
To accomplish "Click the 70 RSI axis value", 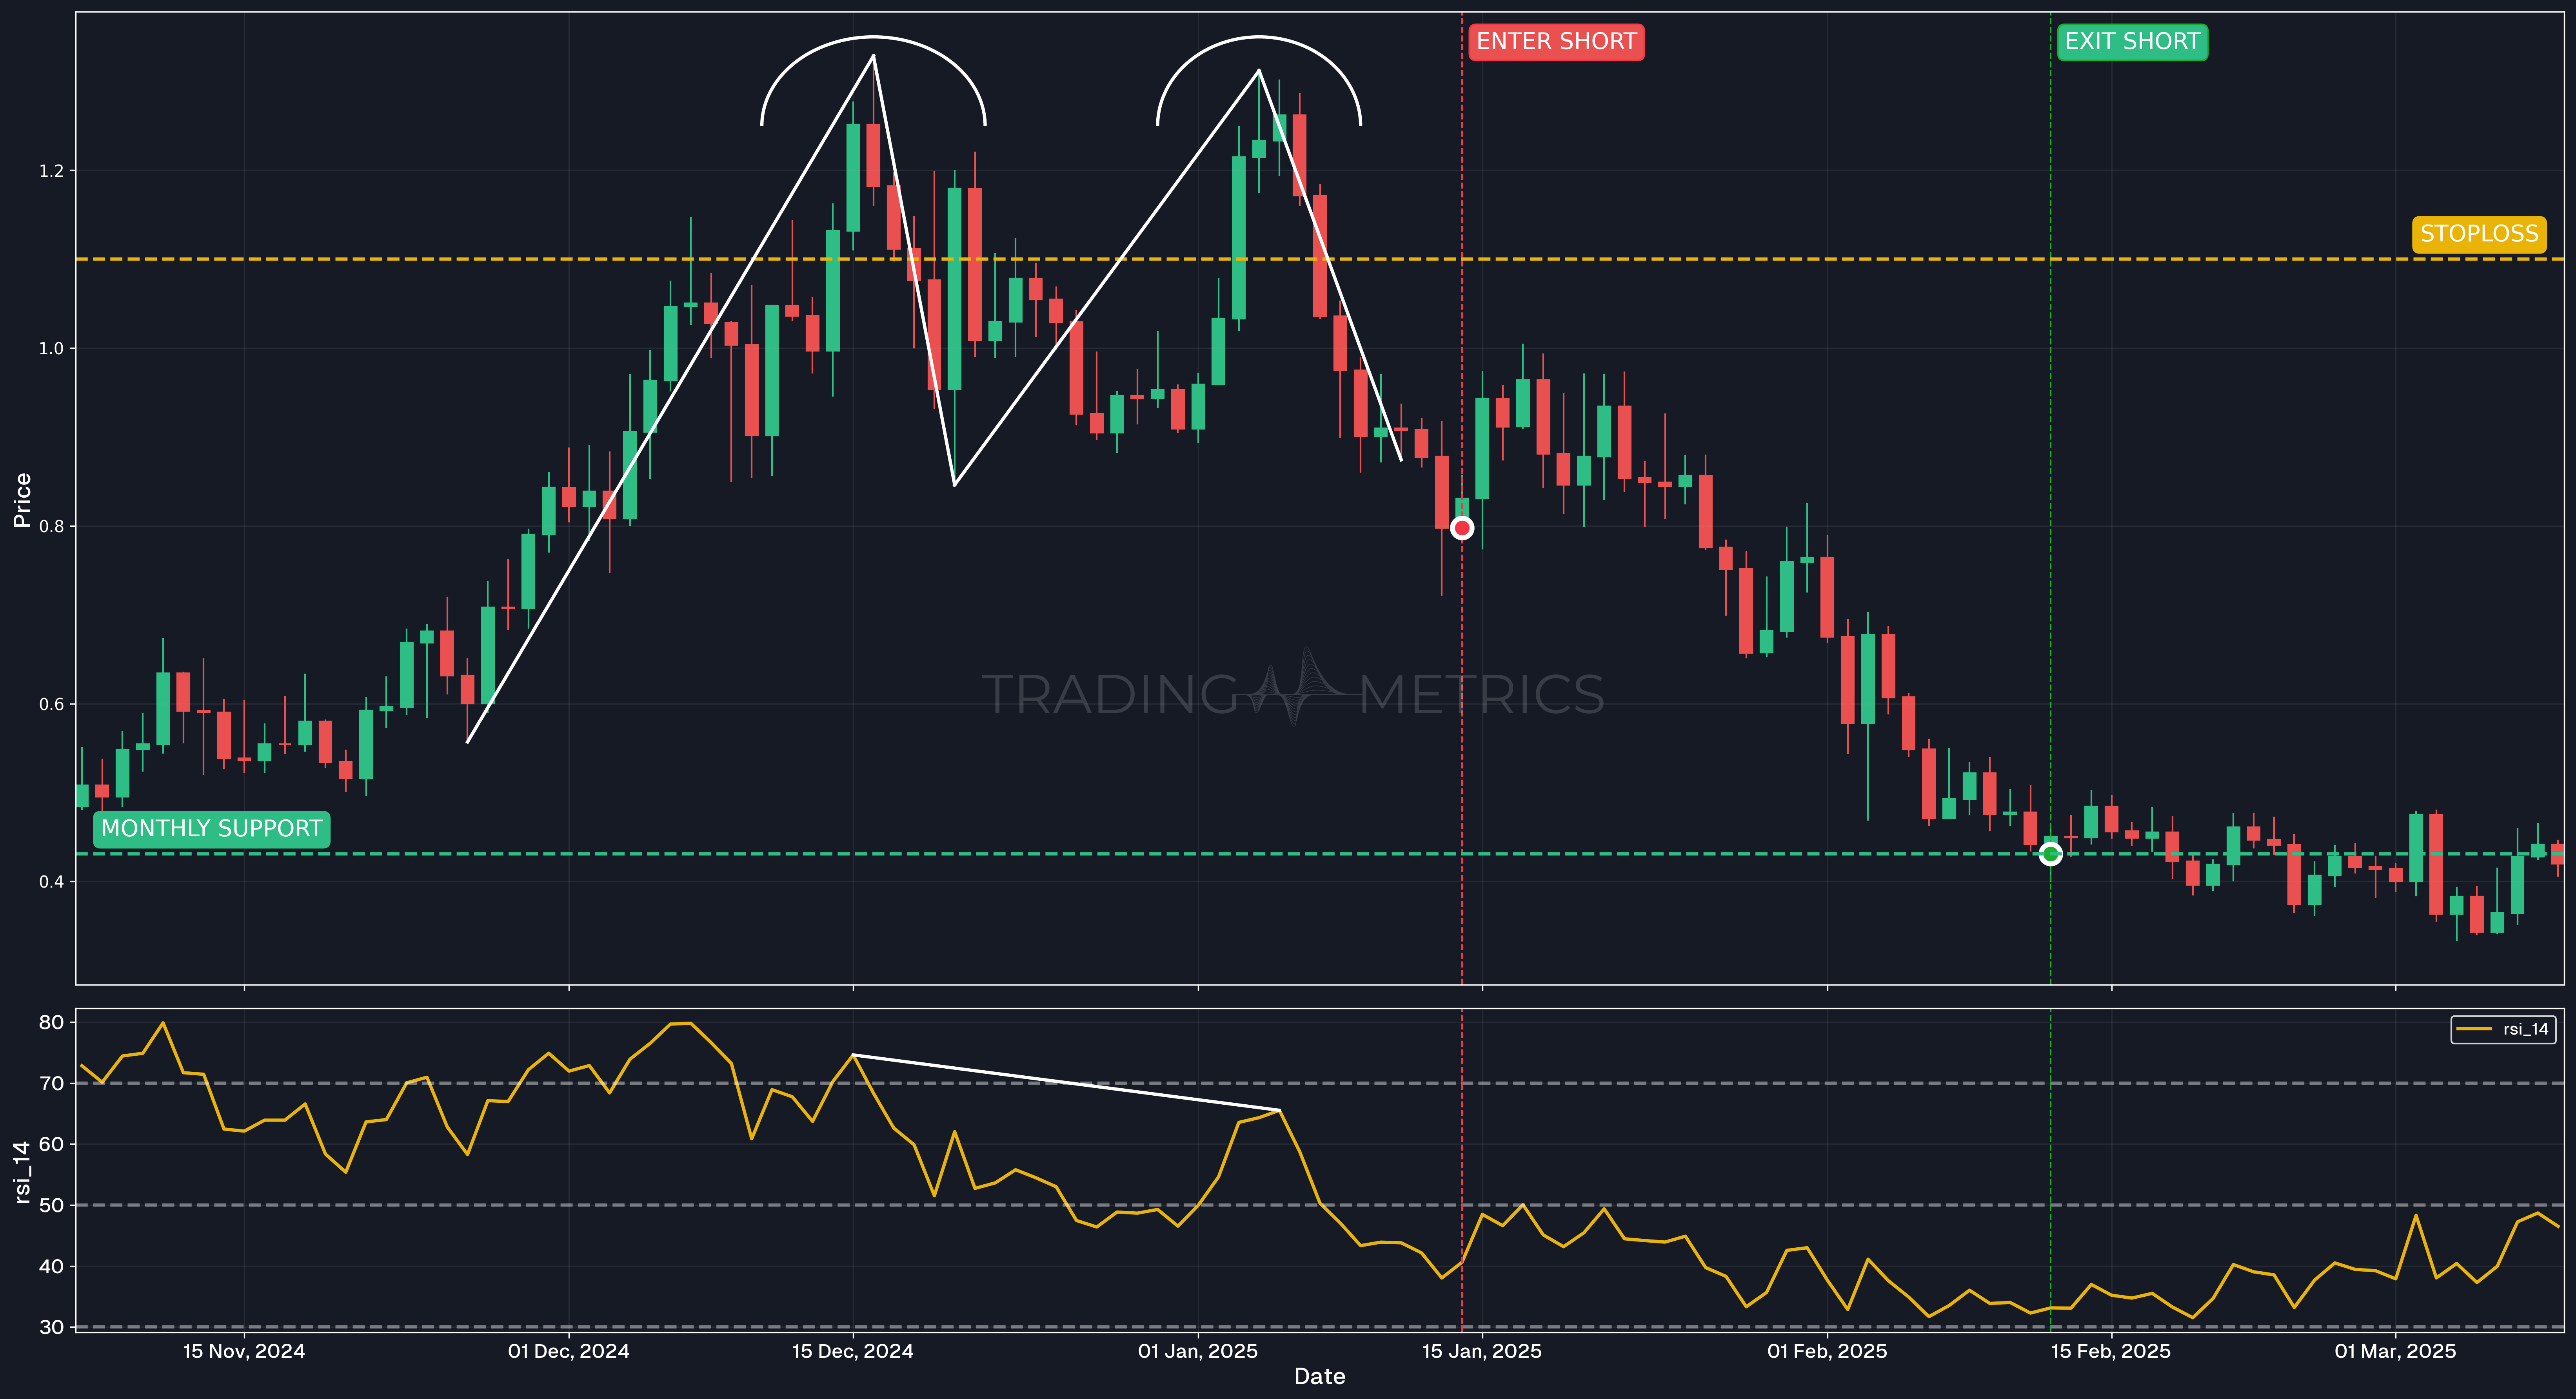I will click(x=51, y=1083).
